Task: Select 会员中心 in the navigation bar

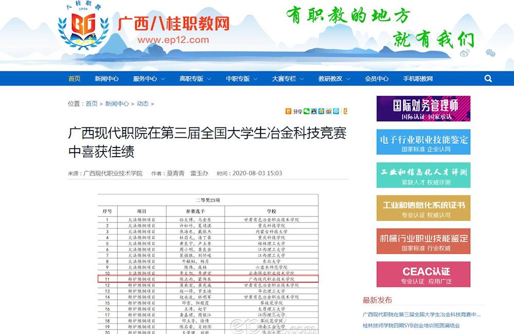Action: tap(376, 79)
